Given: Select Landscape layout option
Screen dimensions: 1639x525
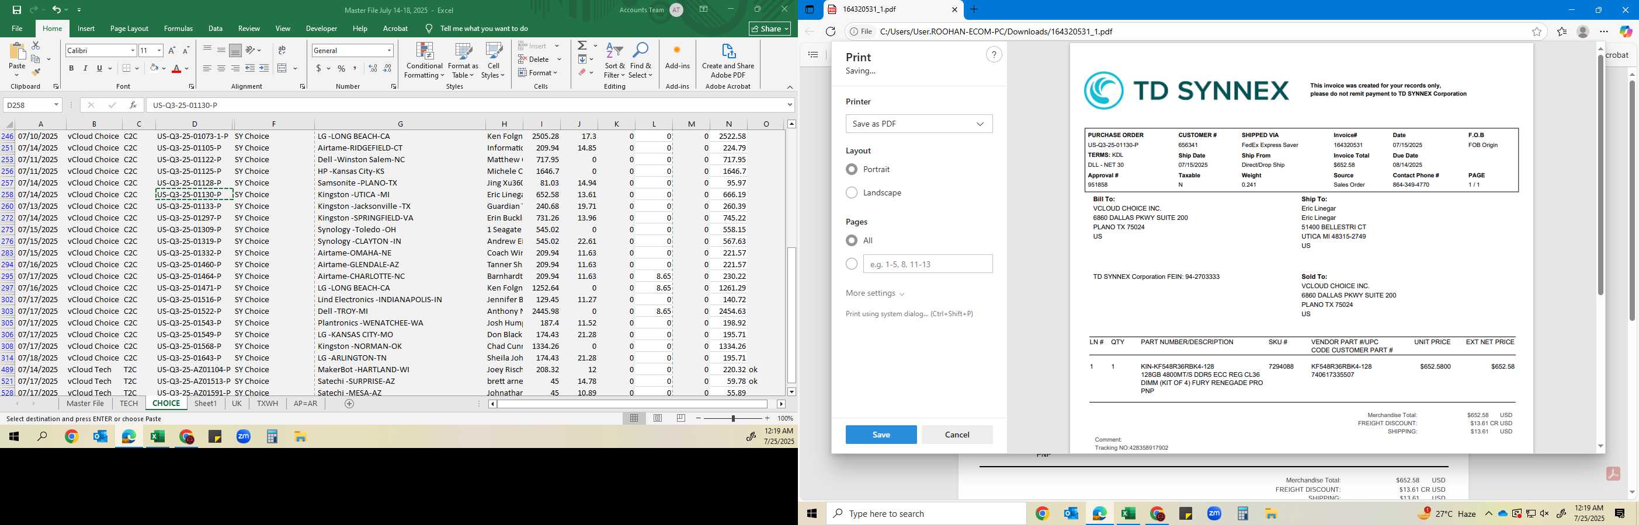Looking at the screenshot, I should (x=851, y=192).
